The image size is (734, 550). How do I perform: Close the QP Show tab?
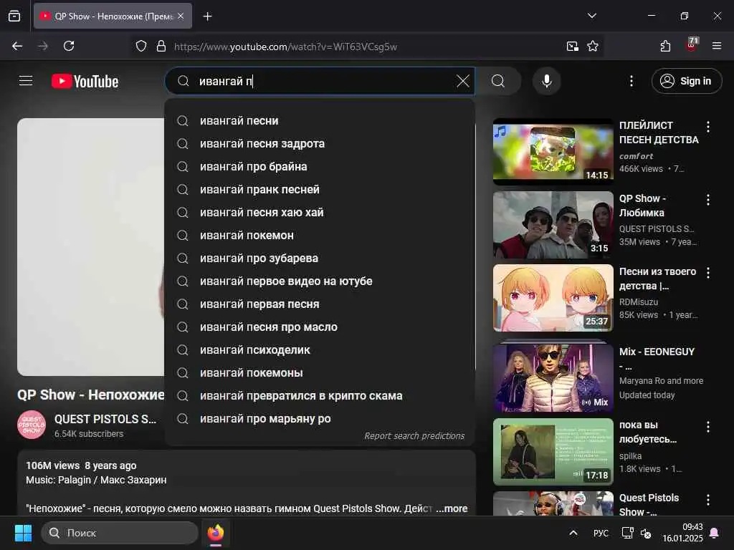(181, 16)
